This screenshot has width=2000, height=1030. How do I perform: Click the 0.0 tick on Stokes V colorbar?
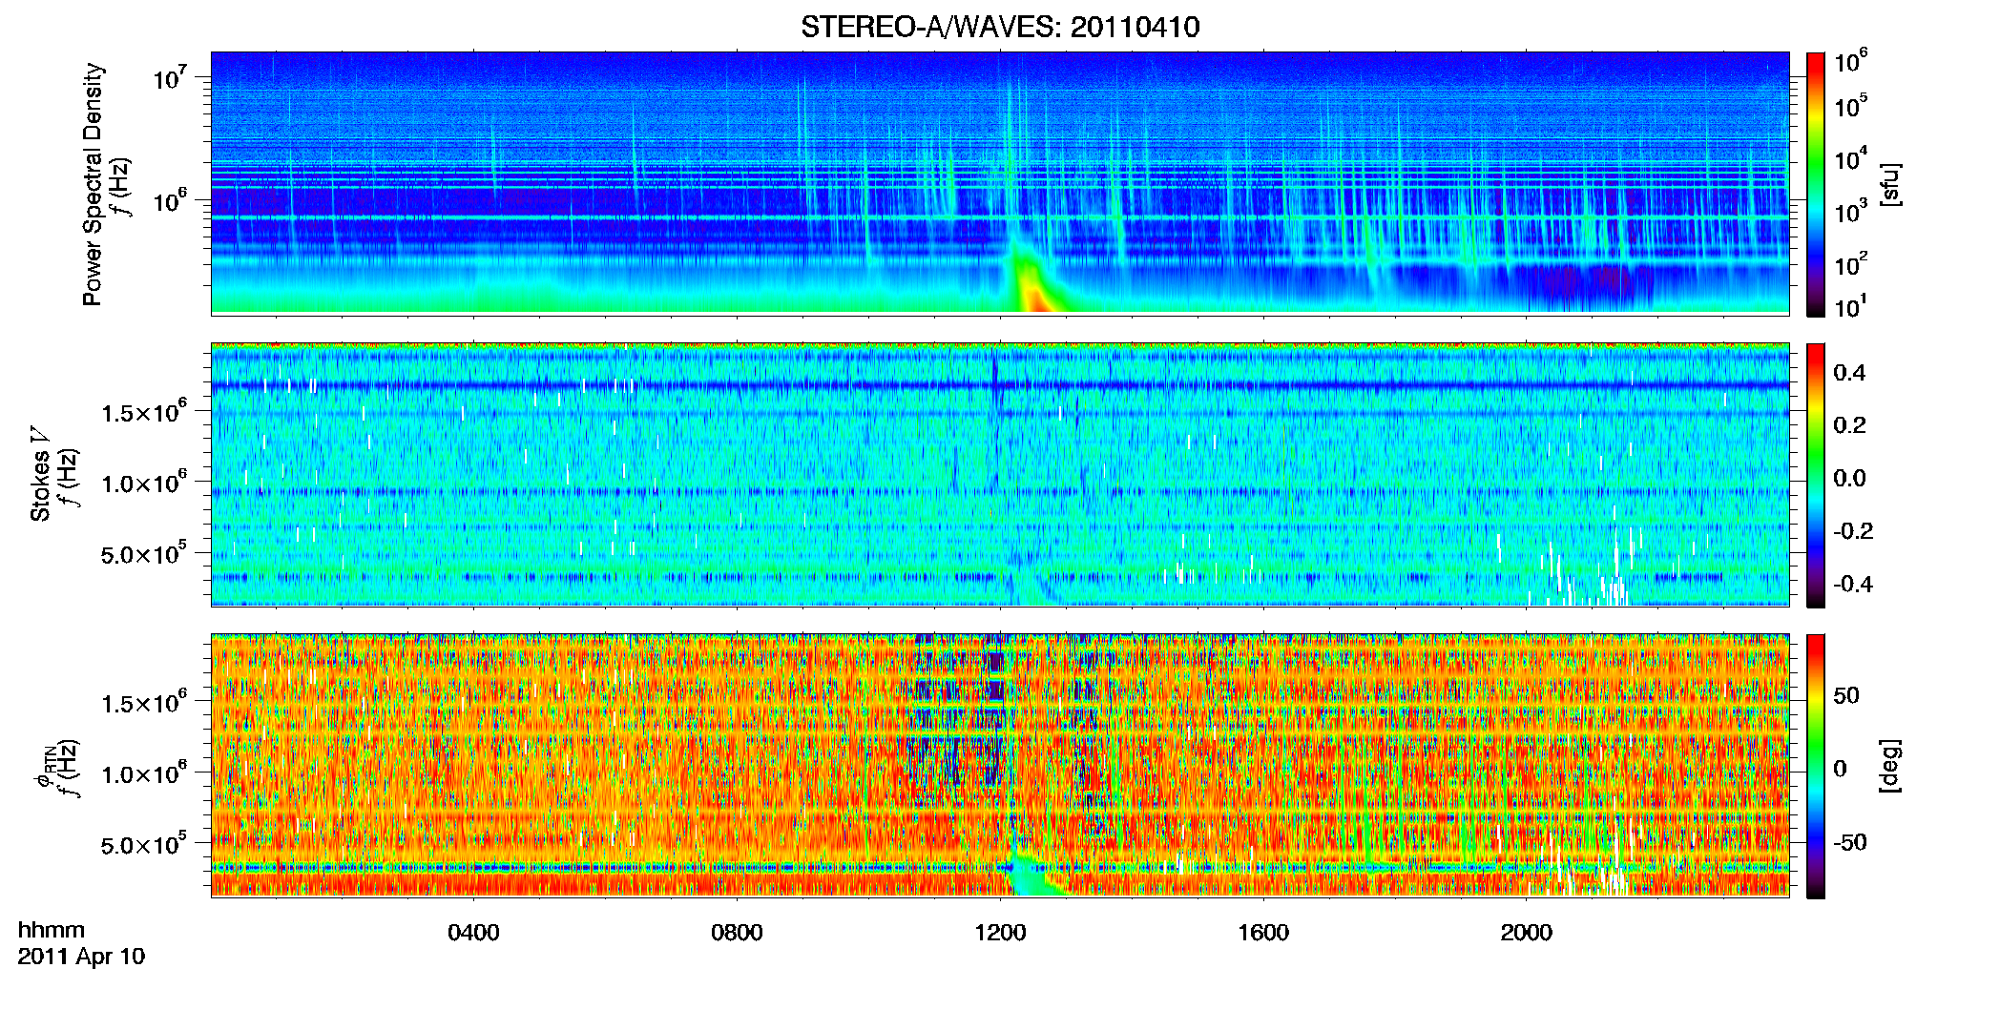[x=1849, y=478]
